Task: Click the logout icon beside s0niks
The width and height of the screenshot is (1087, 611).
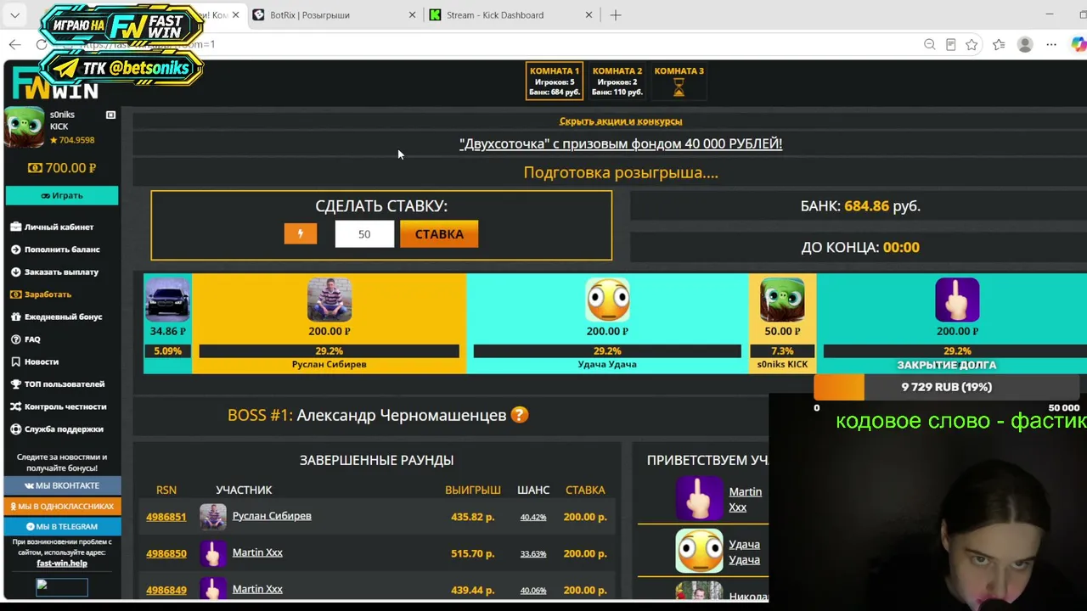Action: (x=110, y=115)
